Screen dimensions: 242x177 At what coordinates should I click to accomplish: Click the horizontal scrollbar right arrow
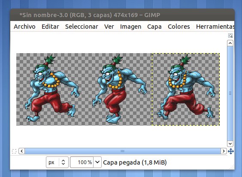click(x=224, y=151)
